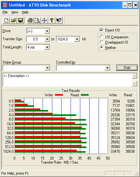This screenshot has height=177, width=140.
Task: Expand the maximum Transfer Size 1024.0 dropdown
Action: click(x=77, y=39)
